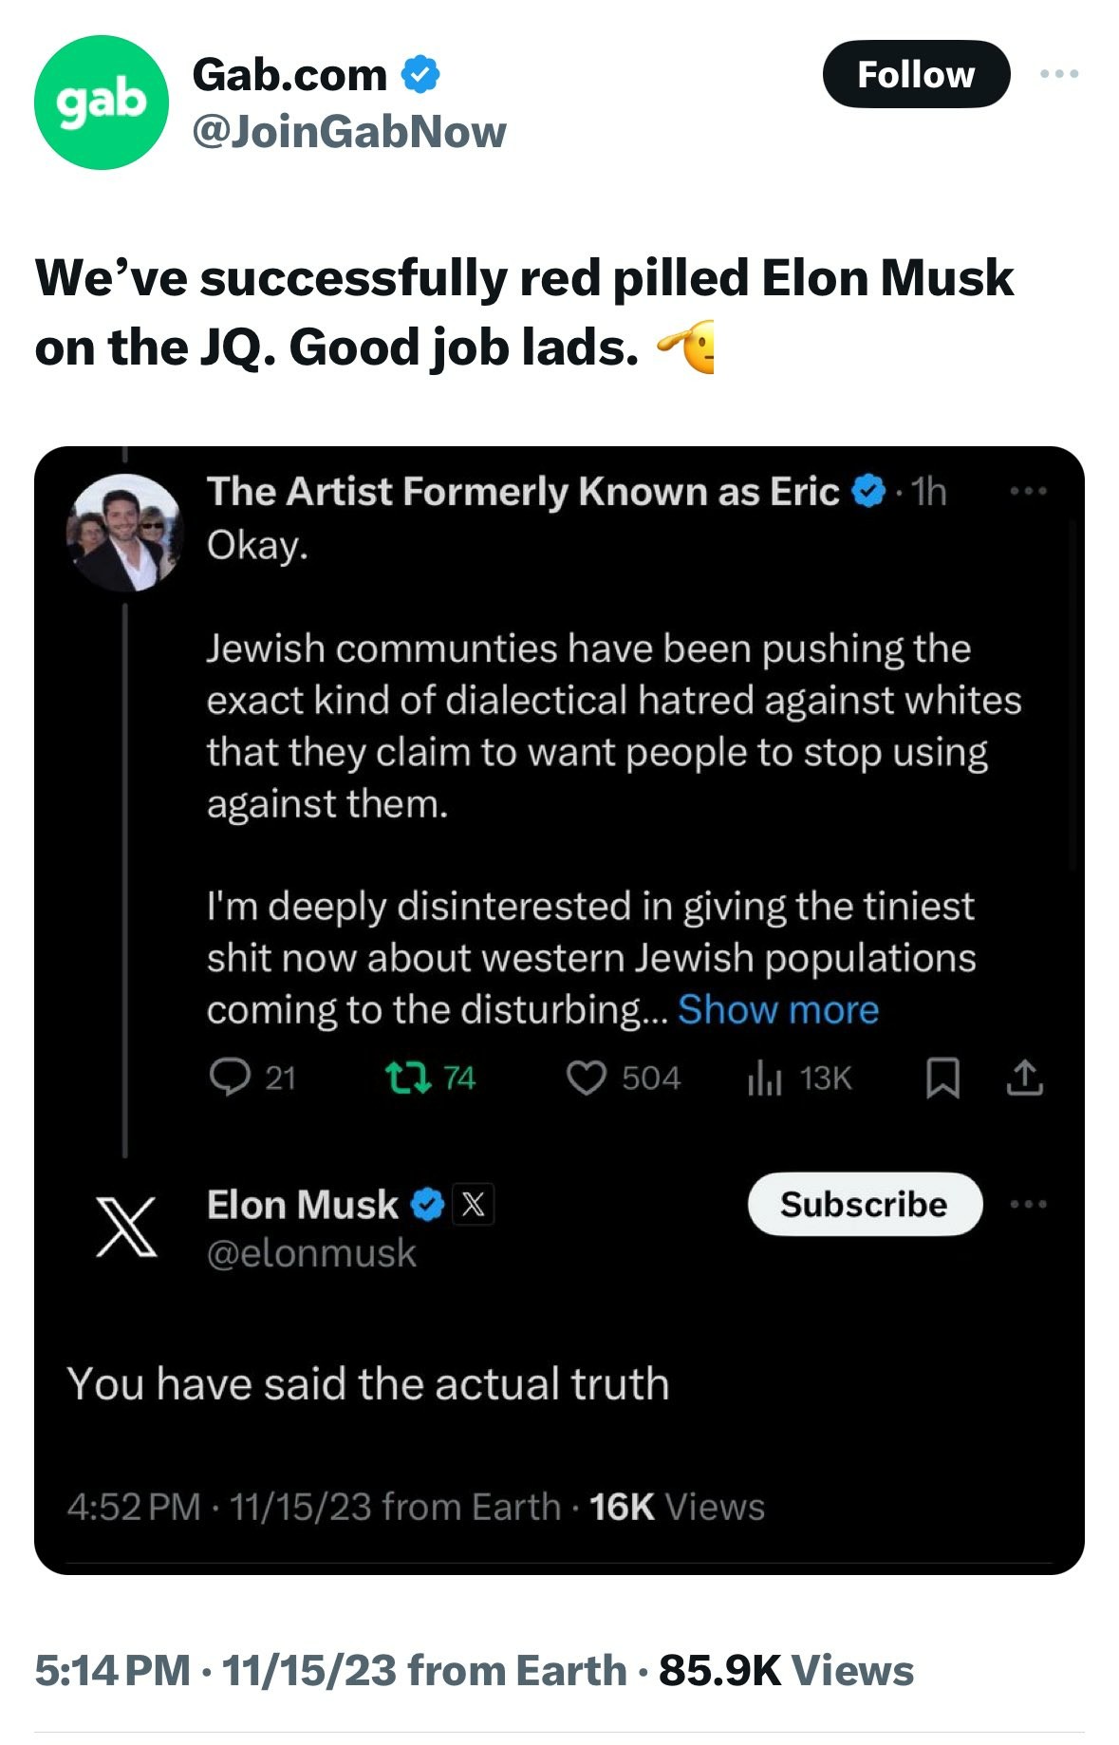Viewport: 1119px width, 1745px height.
Task: Click the reply icon showing 21 comments
Action: coord(230,1078)
